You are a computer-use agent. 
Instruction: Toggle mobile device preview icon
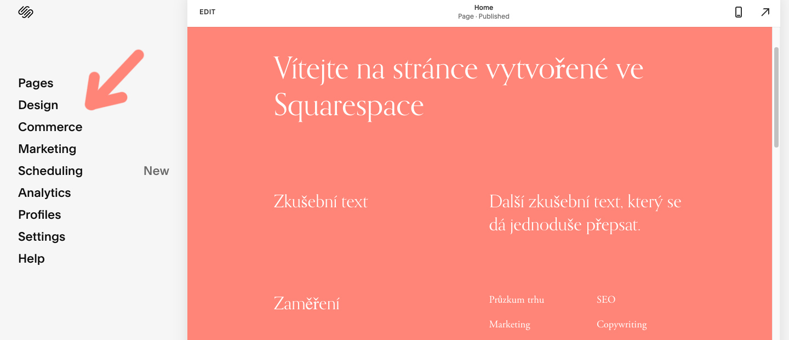click(x=739, y=12)
